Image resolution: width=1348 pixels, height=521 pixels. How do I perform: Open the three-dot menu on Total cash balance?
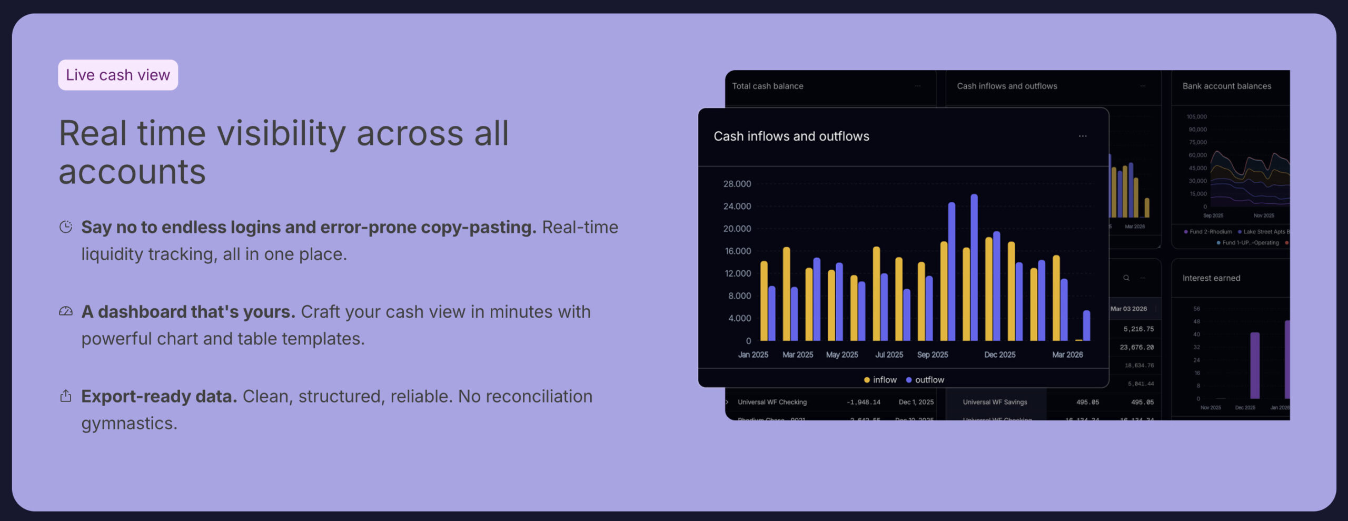tap(918, 86)
